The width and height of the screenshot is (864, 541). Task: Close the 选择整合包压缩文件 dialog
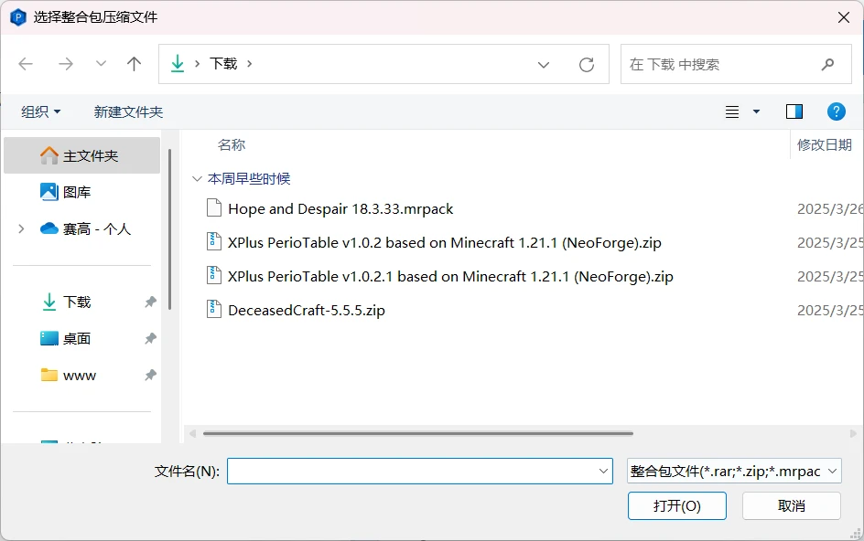[843, 17]
